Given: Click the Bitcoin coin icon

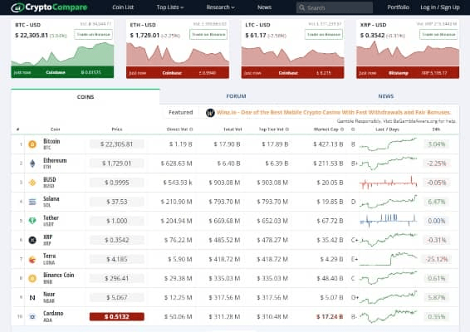Looking at the screenshot, I should pos(32,144).
